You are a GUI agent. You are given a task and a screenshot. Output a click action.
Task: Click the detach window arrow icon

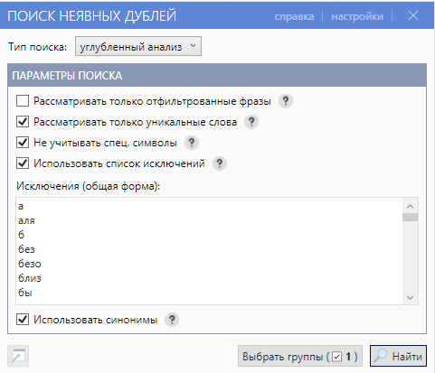coord(18,356)
